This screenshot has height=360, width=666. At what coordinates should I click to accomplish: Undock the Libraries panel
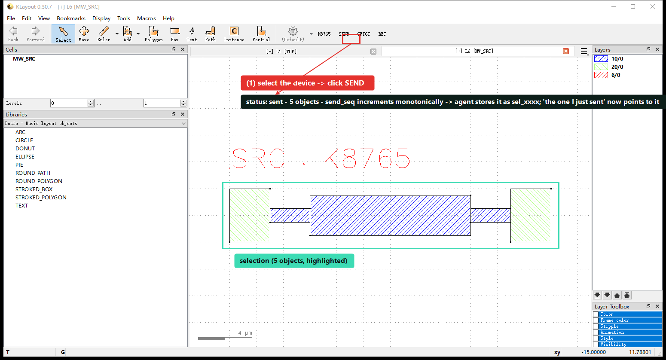(x=174, y=114)
